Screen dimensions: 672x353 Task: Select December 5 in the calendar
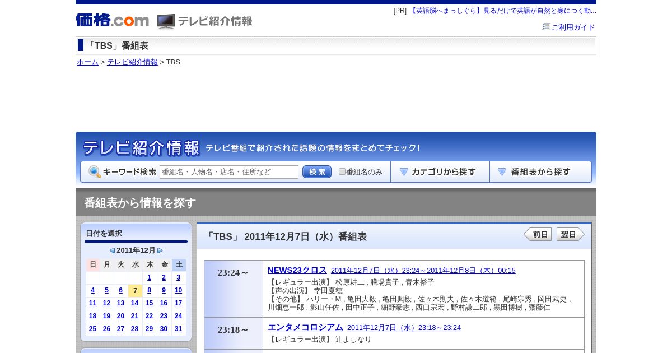[x=106, y=290]
